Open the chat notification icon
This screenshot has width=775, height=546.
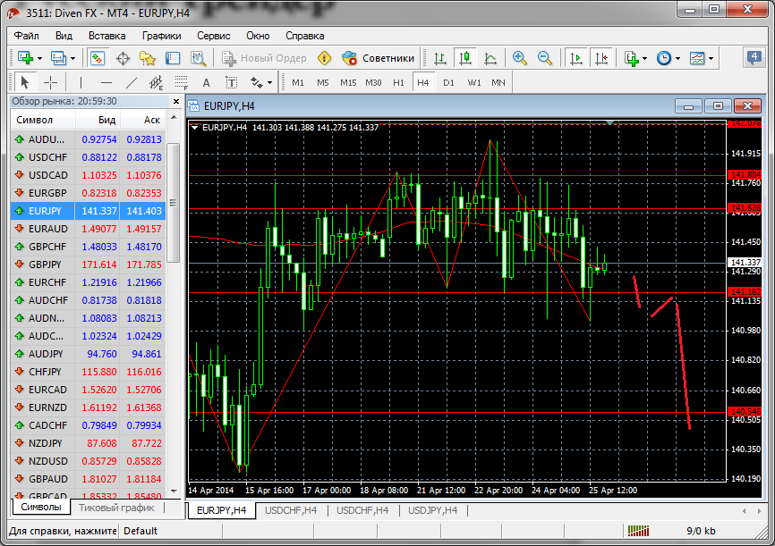pos(754,58)
